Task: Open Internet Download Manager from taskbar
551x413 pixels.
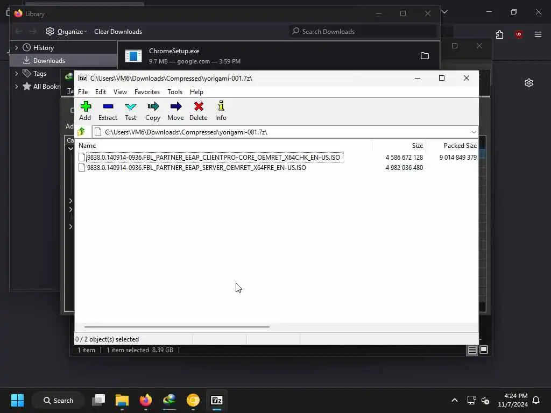Action: point(169,400)
